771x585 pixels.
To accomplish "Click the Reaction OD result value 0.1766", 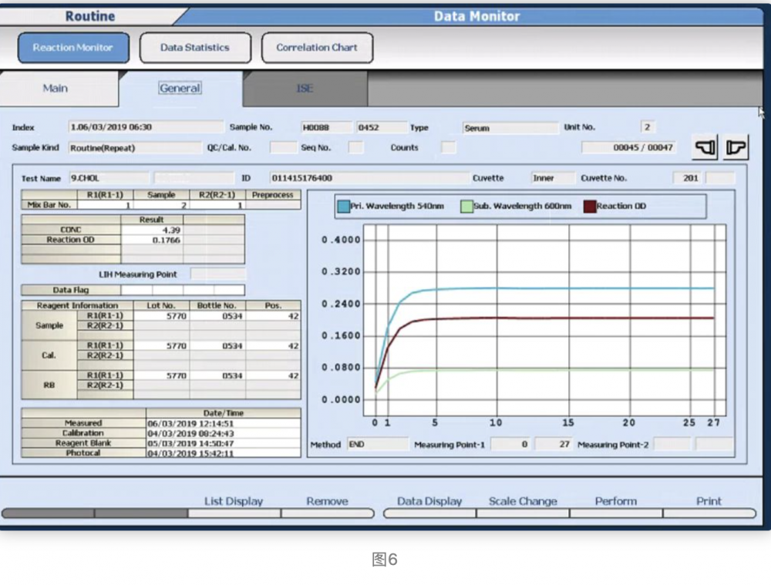I will tap(152, 240).
